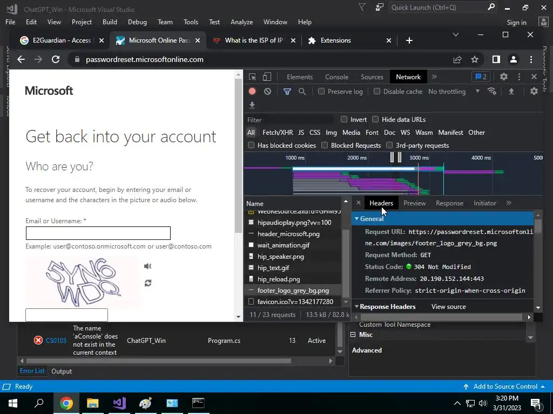Click the share page icon in address bar

click(x=457, y=59)
